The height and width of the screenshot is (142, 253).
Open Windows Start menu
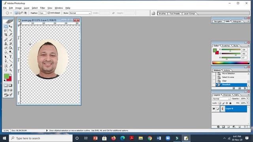[4, 138]
